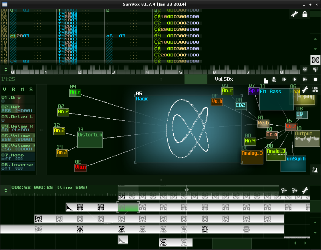
Task: Click the record (REC) button
Action: click(274, 80)
